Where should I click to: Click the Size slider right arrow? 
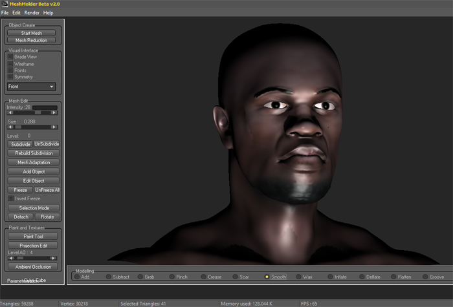(54, 127)
